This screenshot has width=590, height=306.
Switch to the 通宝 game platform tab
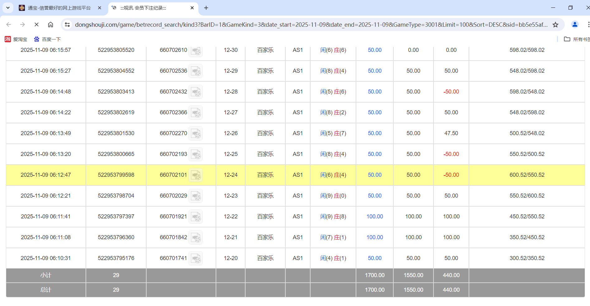click(x=59, y=8)
